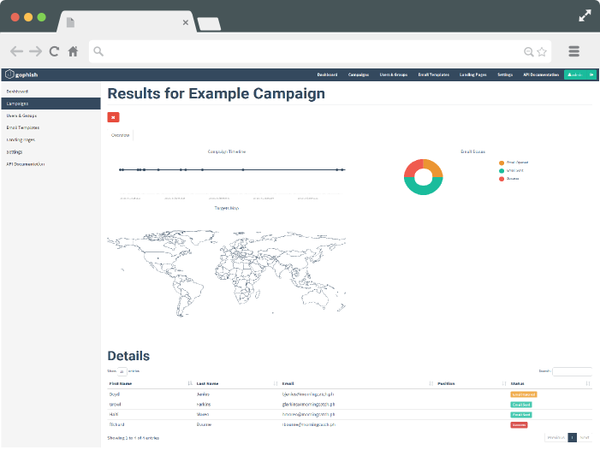
Task: Open Email Templates in the top navbar
Action: 434,75
